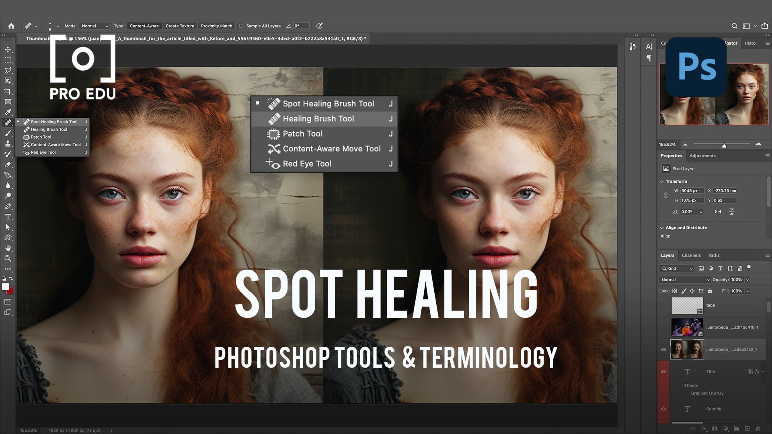Enable the Sample All Layers checkbox

(x=241, y=26)
